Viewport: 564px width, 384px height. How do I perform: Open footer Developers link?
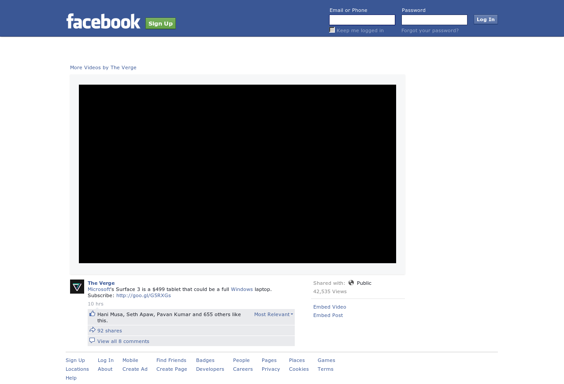click(210, 369)
